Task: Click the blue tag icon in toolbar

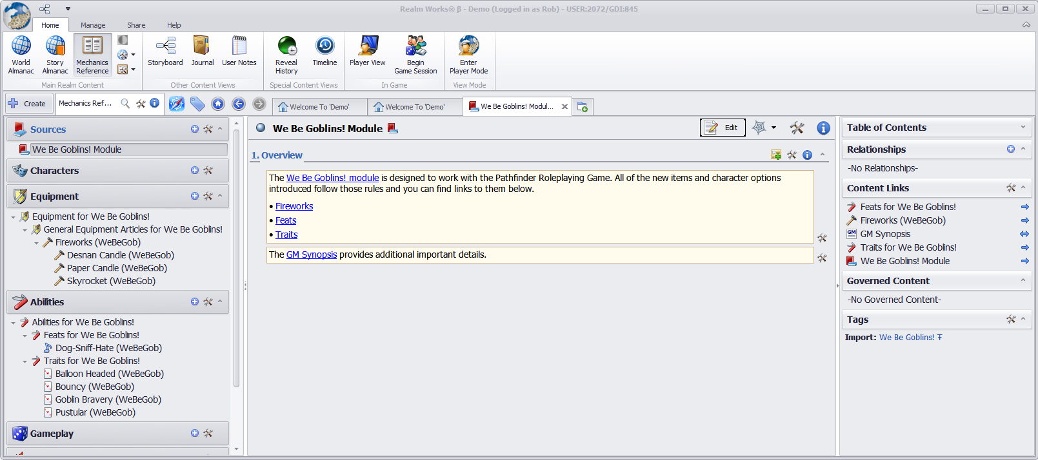Action: [x=197, y=104]
